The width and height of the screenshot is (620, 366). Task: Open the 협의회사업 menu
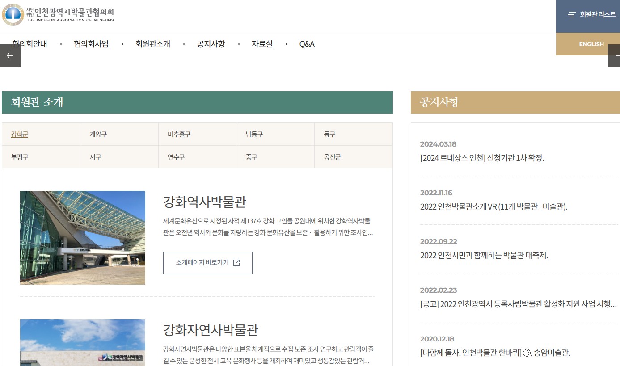point(91,44)
